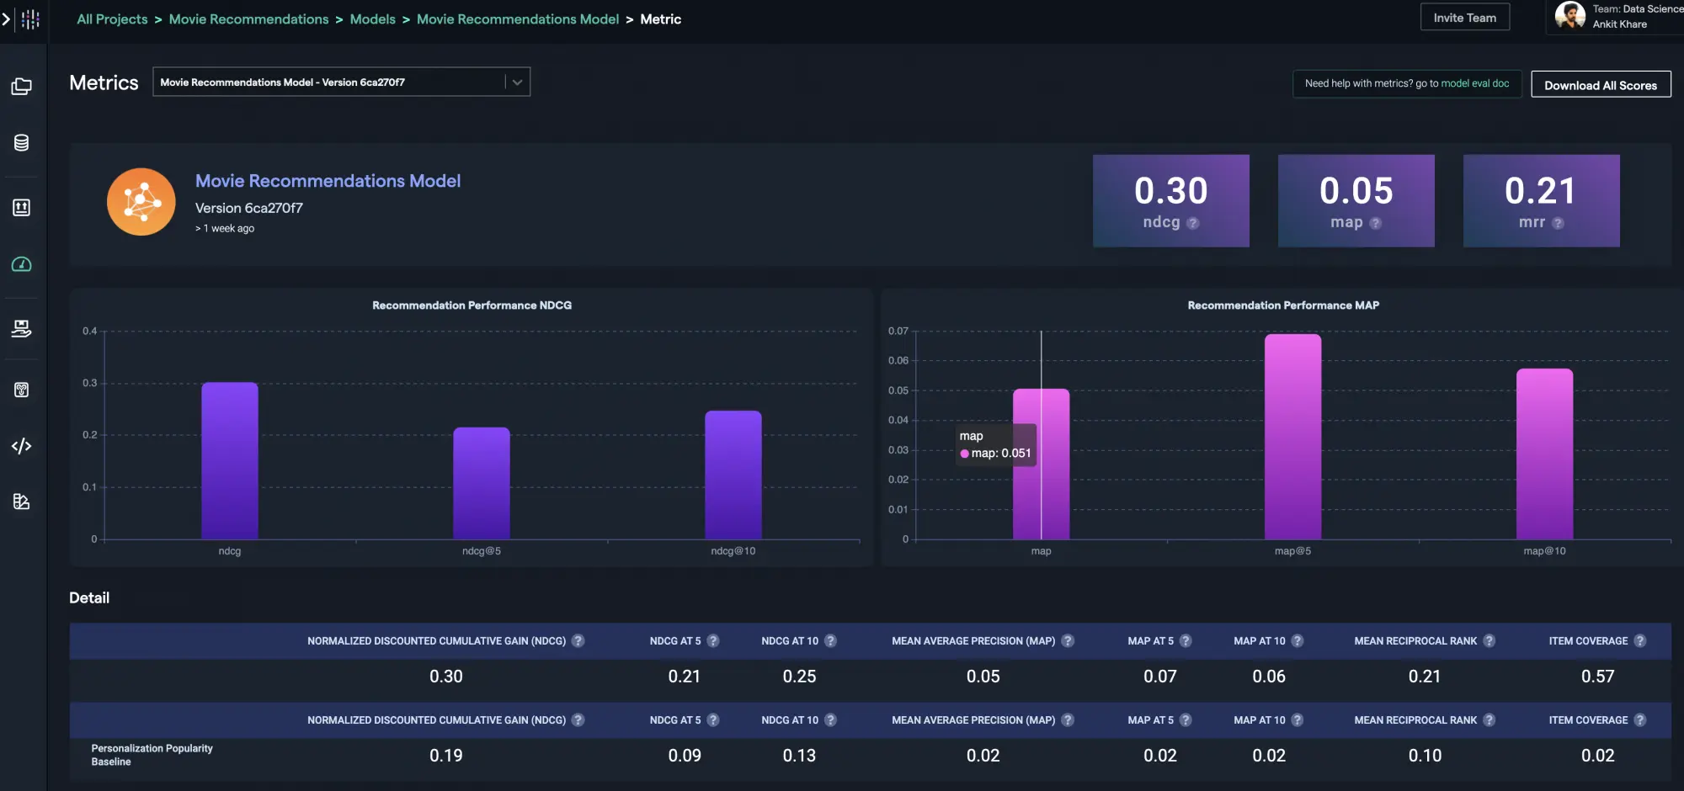Open the model eval doc link
1684x791 pixels.
1475,83
